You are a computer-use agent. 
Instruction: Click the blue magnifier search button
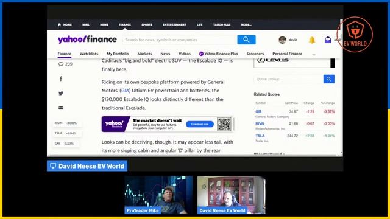click(x=246, y=40)
